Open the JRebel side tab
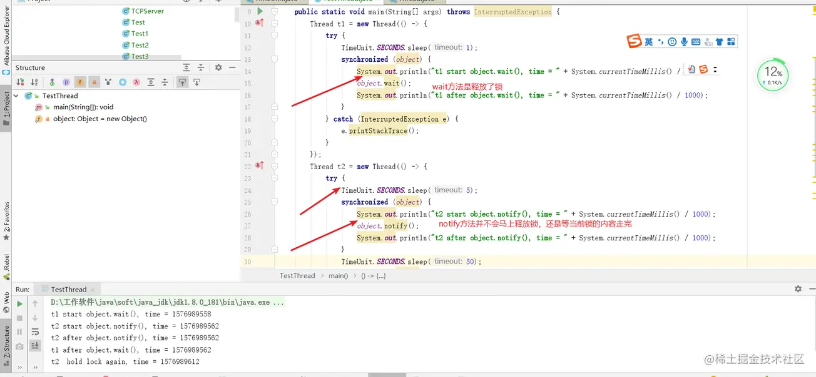816x377 pixels. pyautogui.click(x=6, y=267)
